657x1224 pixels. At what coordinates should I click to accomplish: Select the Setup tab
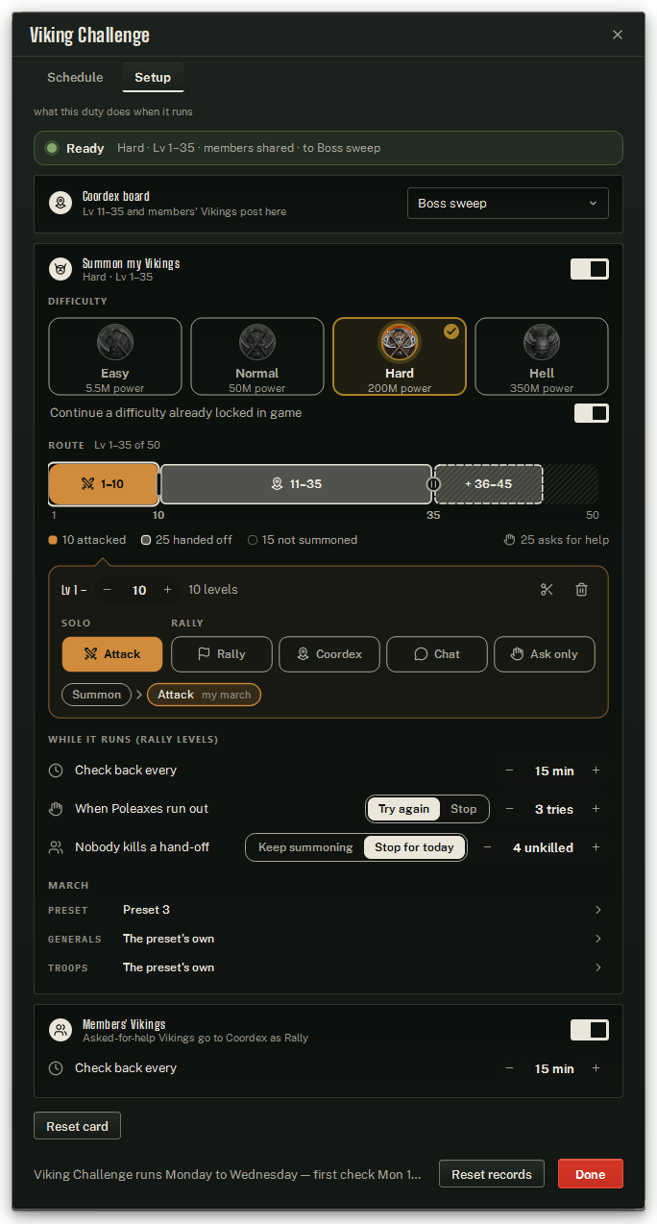(153, 77)
